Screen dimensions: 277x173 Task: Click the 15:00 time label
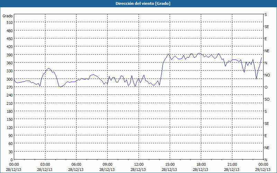click(170, 164)
